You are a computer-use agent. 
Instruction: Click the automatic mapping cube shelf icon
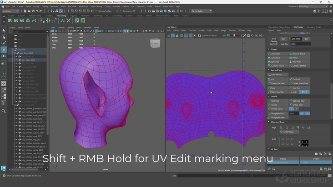(28, 20)
